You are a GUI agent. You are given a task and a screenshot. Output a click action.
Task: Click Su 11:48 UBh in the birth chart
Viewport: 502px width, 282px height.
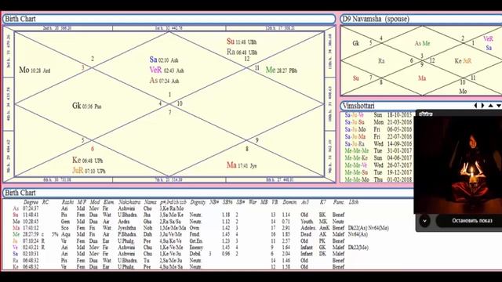tap(242, 42)
